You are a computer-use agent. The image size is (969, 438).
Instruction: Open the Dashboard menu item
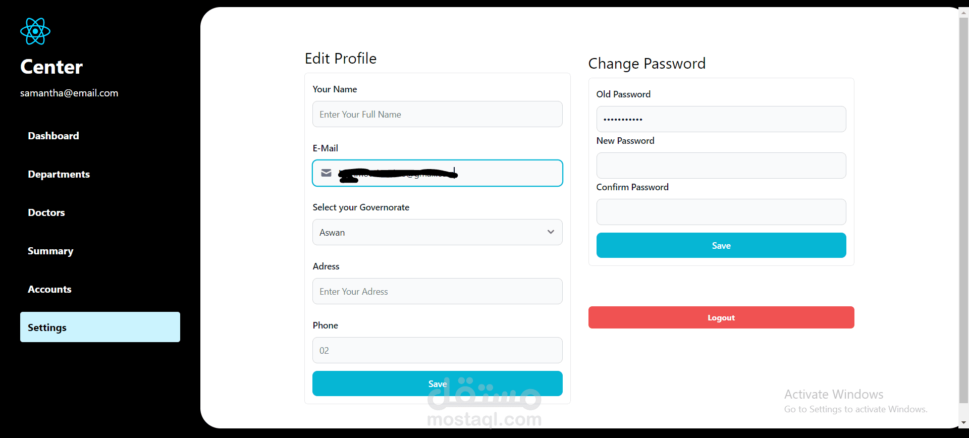coord(53,136)
